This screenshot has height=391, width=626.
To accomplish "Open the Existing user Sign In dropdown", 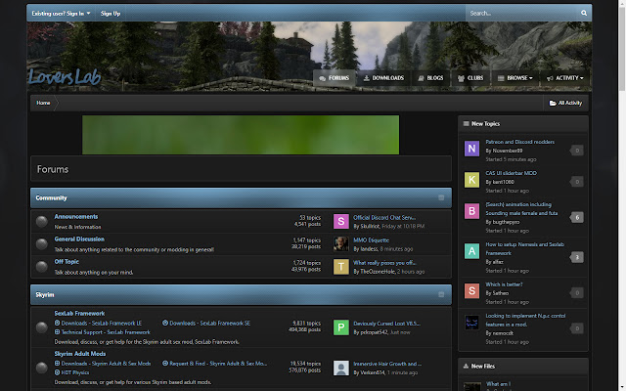I will coord(61,13).
